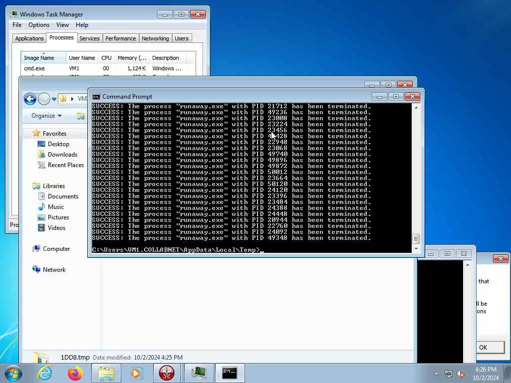Open Desktop in navigation pane
511x383 pixels.
[x=58, y=144]
